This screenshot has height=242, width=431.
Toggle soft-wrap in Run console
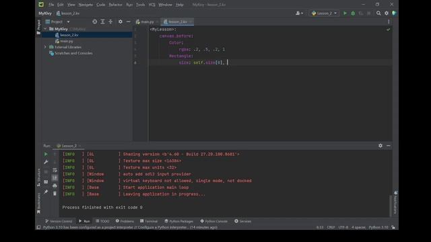tap(55, 170)
